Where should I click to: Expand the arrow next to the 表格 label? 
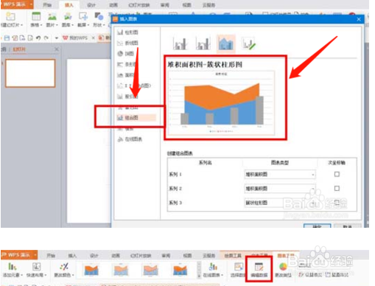pyautogui.click(x=41, y=25)
